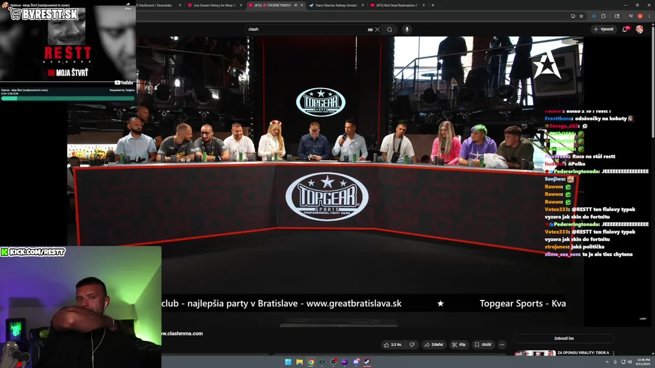Select the ÚVODNÍ TISKOVÁ YouTube tab
The width and height of the screenshot is (655, 368).
pyautogui.click(x=273, y=5)
